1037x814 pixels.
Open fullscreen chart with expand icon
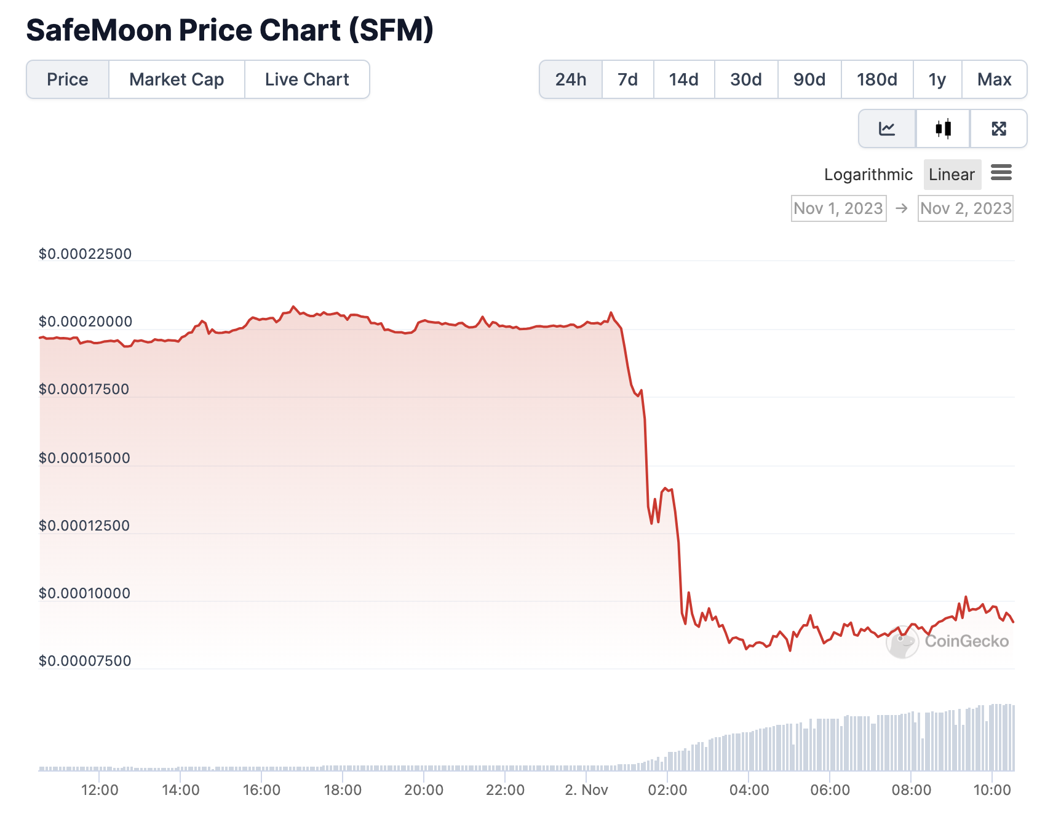[999, 128]
